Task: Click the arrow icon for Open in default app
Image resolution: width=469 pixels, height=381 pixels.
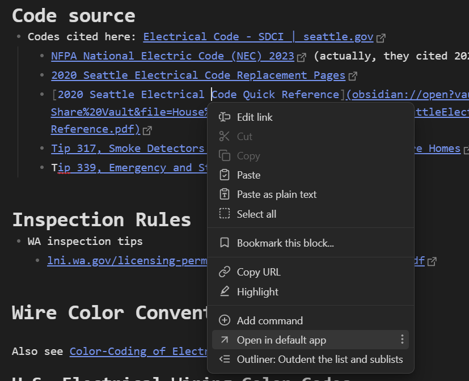Action: (225, 340)
